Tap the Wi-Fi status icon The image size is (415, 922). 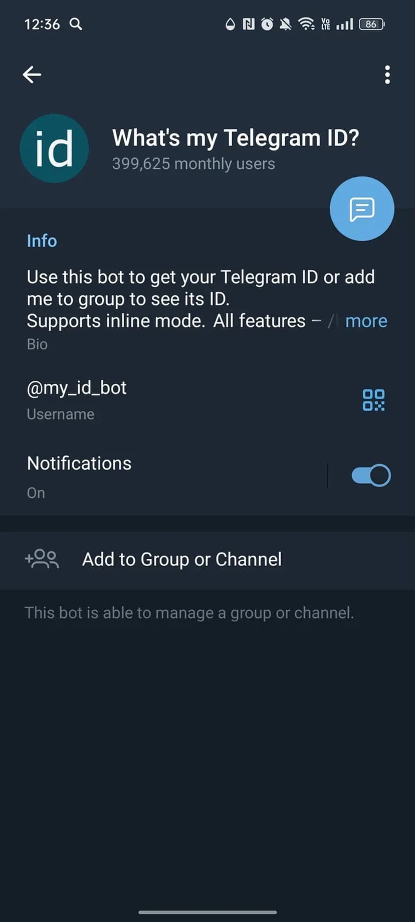(x=306, y=24)
